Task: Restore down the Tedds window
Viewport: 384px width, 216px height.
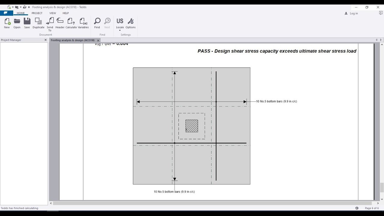Action: pyautogui.click(x=367, y=7)
